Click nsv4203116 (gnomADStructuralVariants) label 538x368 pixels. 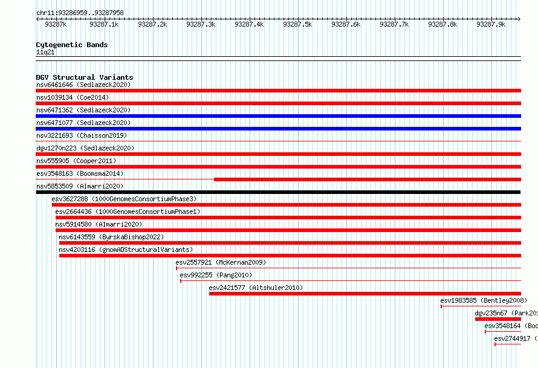[126, 250]
